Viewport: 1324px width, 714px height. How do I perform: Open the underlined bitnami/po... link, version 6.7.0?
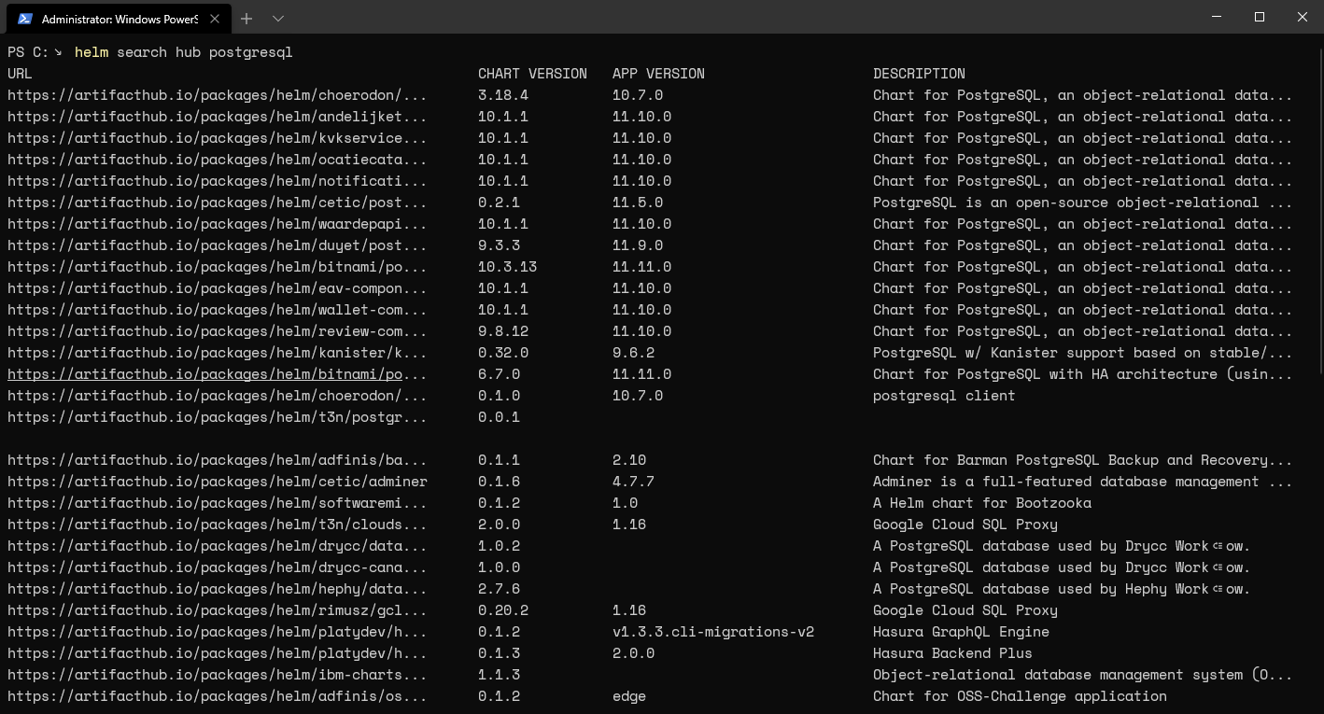pos(217,374)
